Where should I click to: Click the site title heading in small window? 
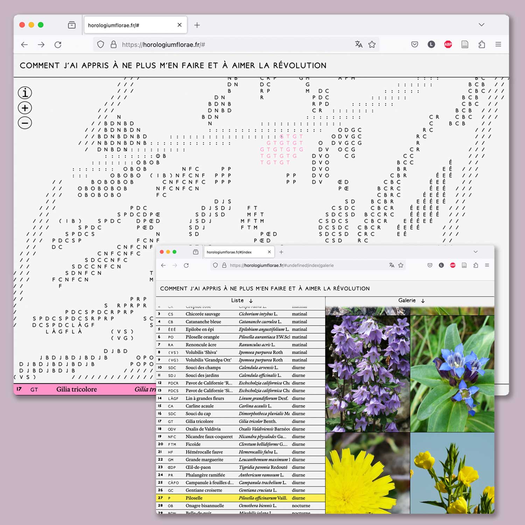point(265,288)
